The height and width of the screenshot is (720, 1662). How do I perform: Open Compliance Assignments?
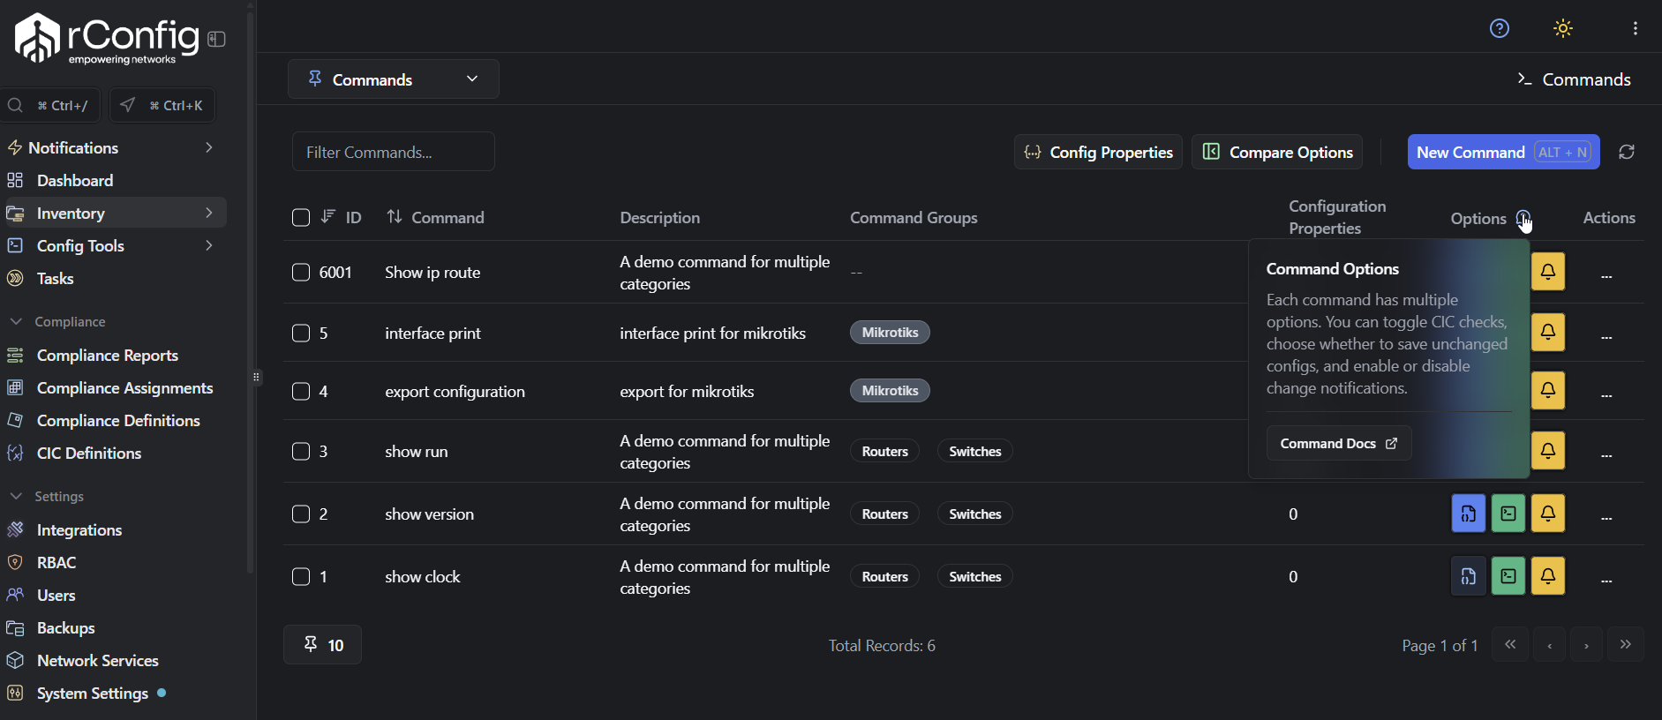124,387
